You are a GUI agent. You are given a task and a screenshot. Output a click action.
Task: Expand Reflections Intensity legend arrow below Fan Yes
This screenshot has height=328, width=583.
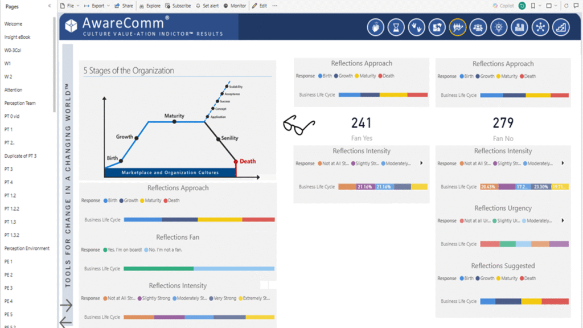click(421, 163)
